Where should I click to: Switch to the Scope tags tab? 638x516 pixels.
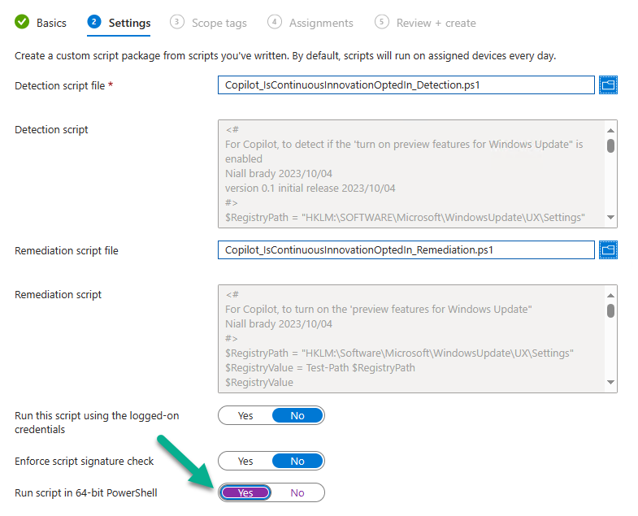click(219, 24)
